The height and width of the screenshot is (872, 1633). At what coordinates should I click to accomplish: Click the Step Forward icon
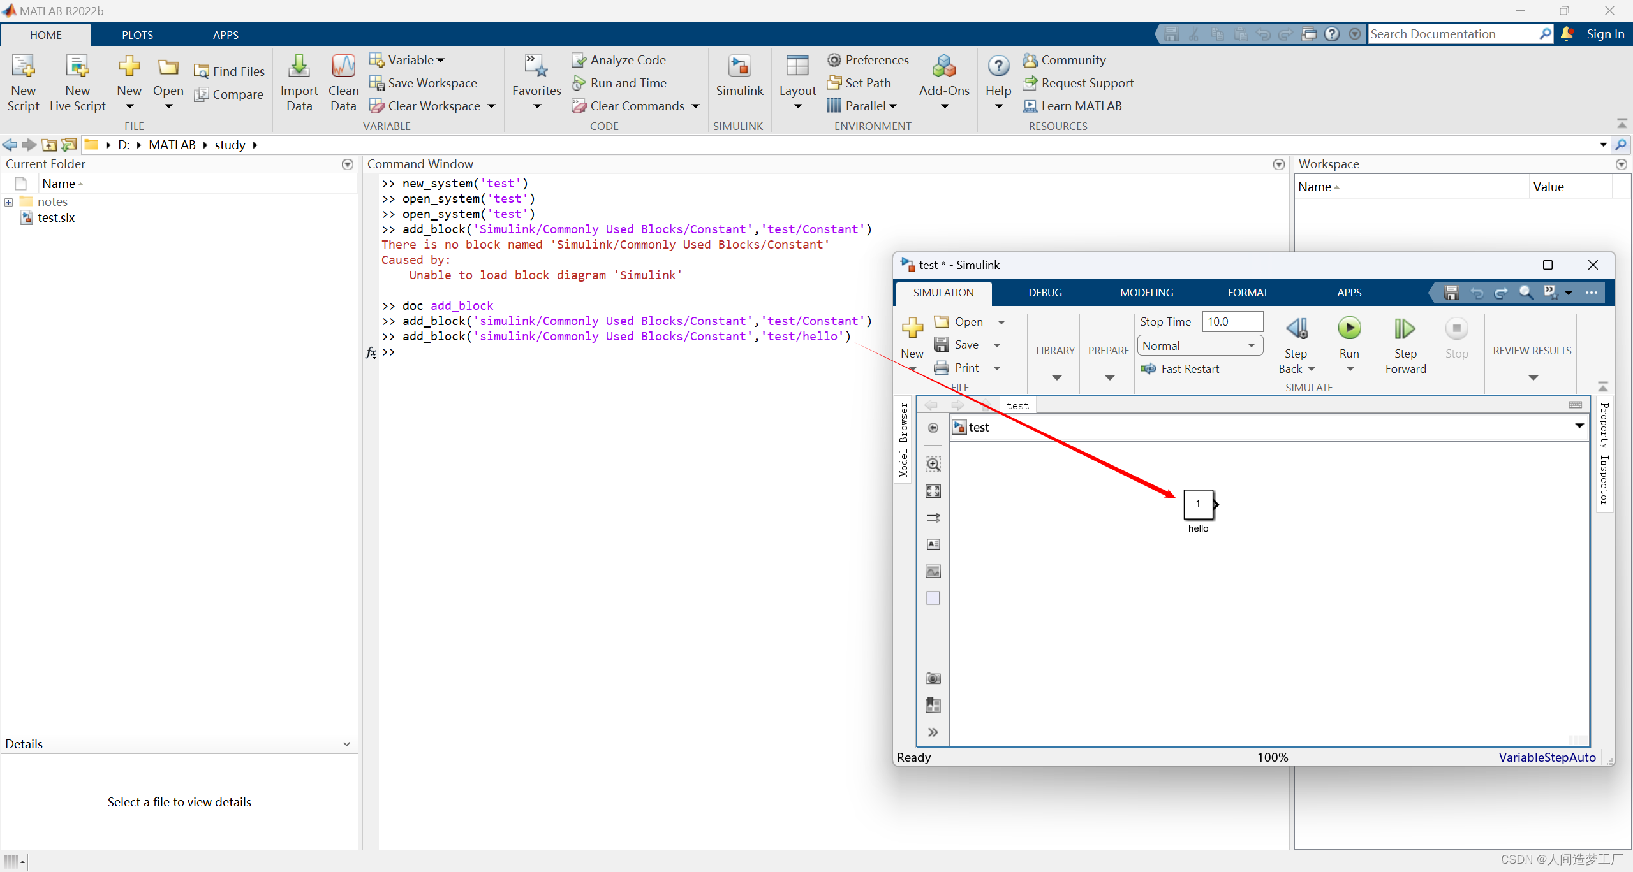[x=1405, y=329]
